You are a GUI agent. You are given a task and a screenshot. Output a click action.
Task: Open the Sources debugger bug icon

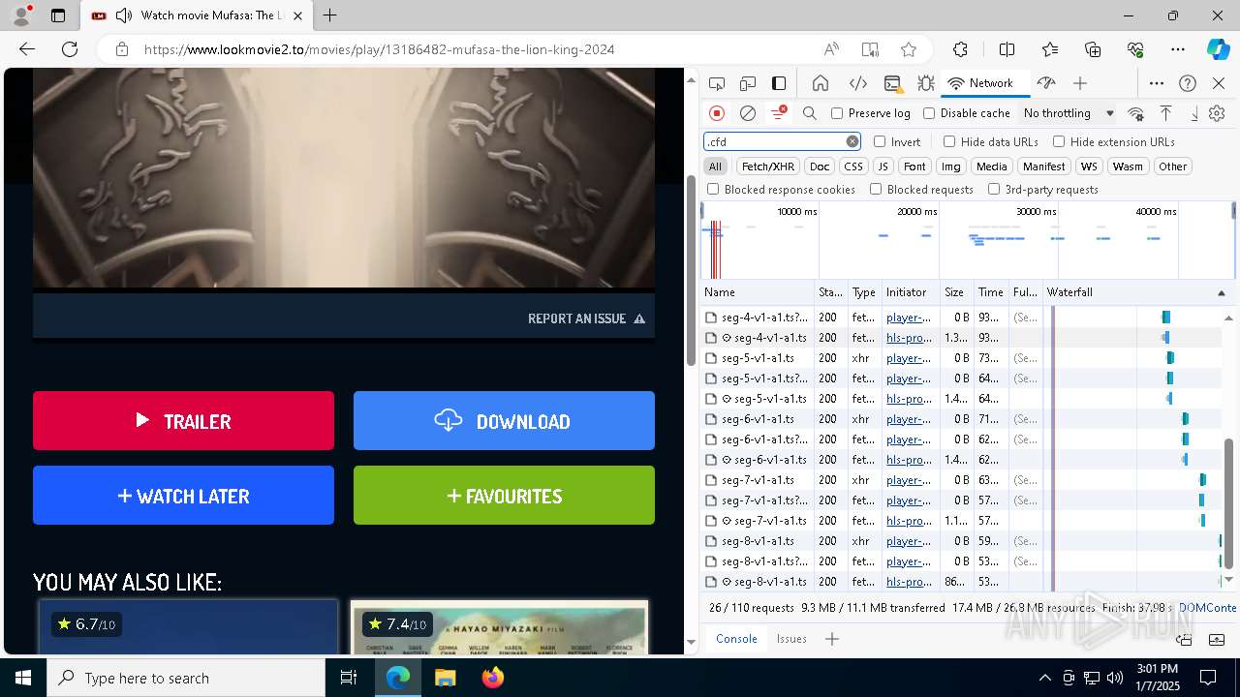[x=925, y=83]
